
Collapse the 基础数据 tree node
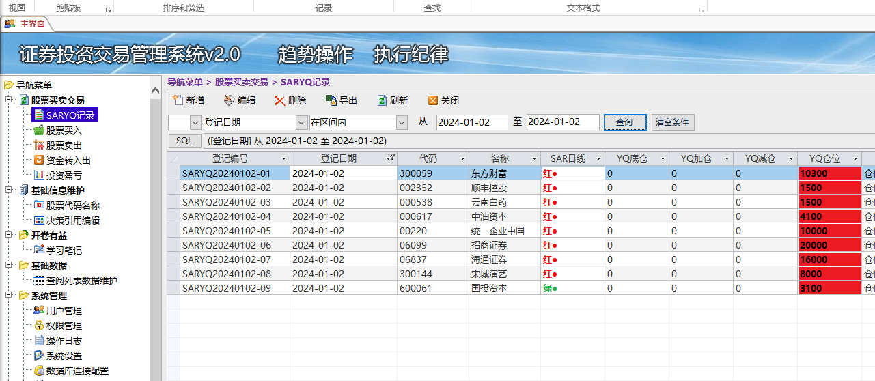click(10, 266)
